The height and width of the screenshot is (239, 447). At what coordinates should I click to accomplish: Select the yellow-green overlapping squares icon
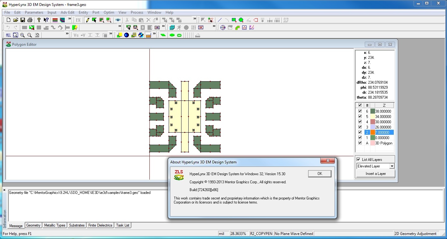point(119,35)
